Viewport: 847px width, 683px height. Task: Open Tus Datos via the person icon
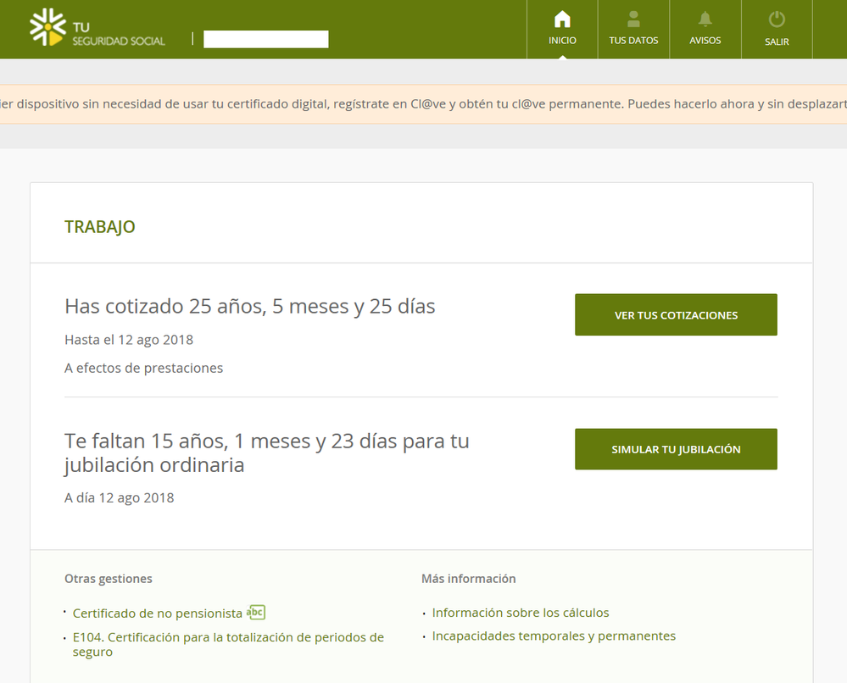click(x=633, y=19)
